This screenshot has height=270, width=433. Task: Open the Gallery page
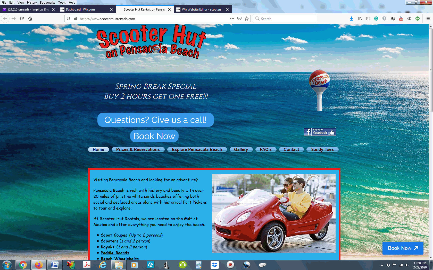pos(241,149)
